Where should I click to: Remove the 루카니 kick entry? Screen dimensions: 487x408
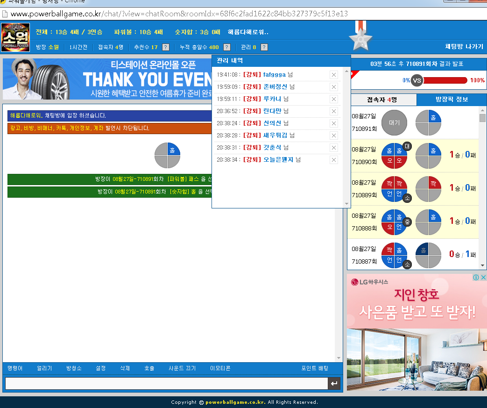pyautogui.click(x=333, y=99)
